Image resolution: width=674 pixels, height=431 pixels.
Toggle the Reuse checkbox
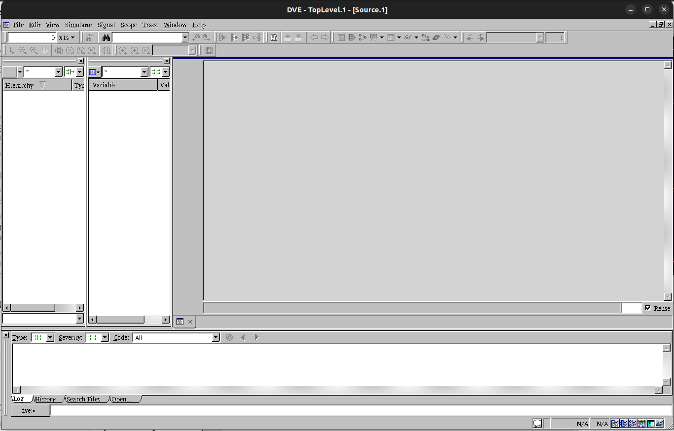click(648, 308)
